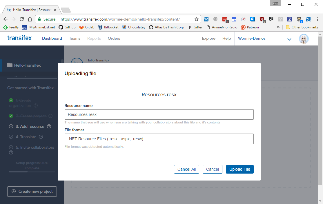Open the Bitbucket bookmark
Viewport: 323px width, 204px height.
[108, 27]
